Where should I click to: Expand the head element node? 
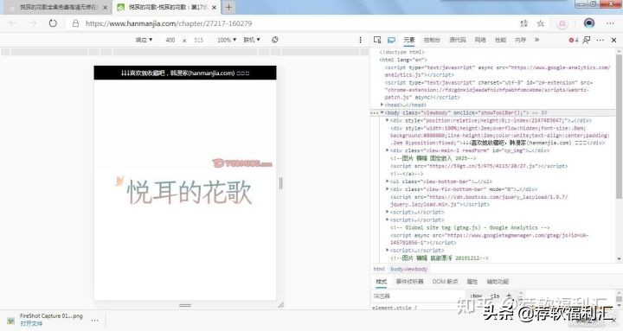(x=382, y=105)
